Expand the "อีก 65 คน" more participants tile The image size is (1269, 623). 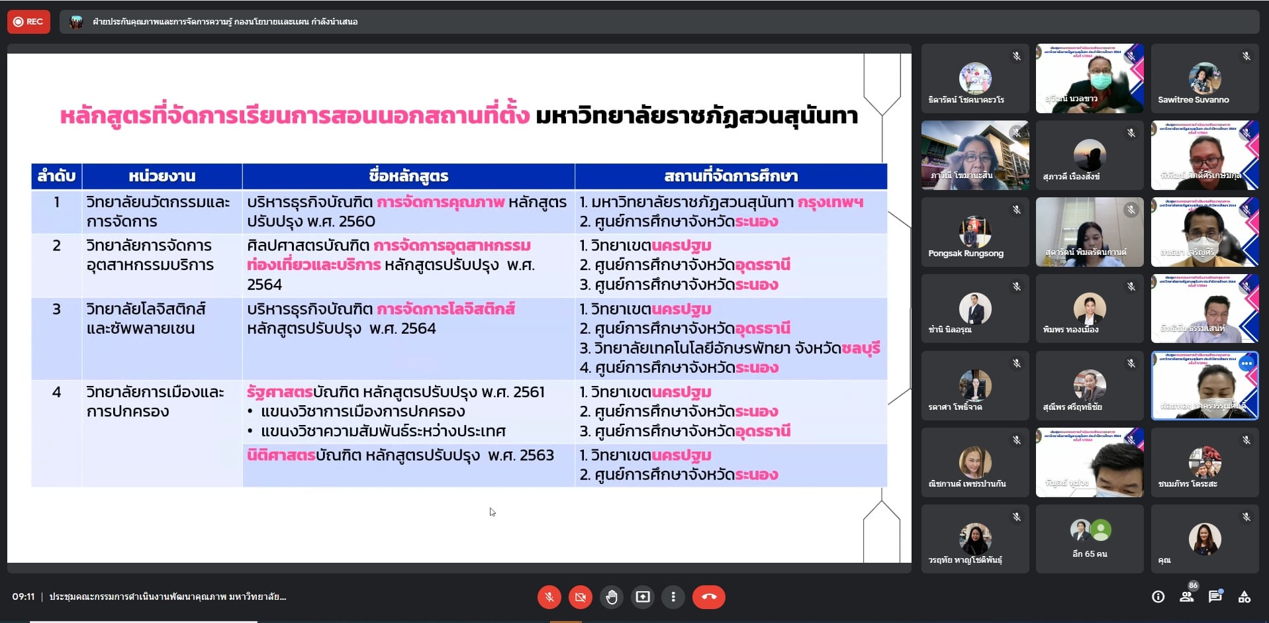tap(1089, 539)
